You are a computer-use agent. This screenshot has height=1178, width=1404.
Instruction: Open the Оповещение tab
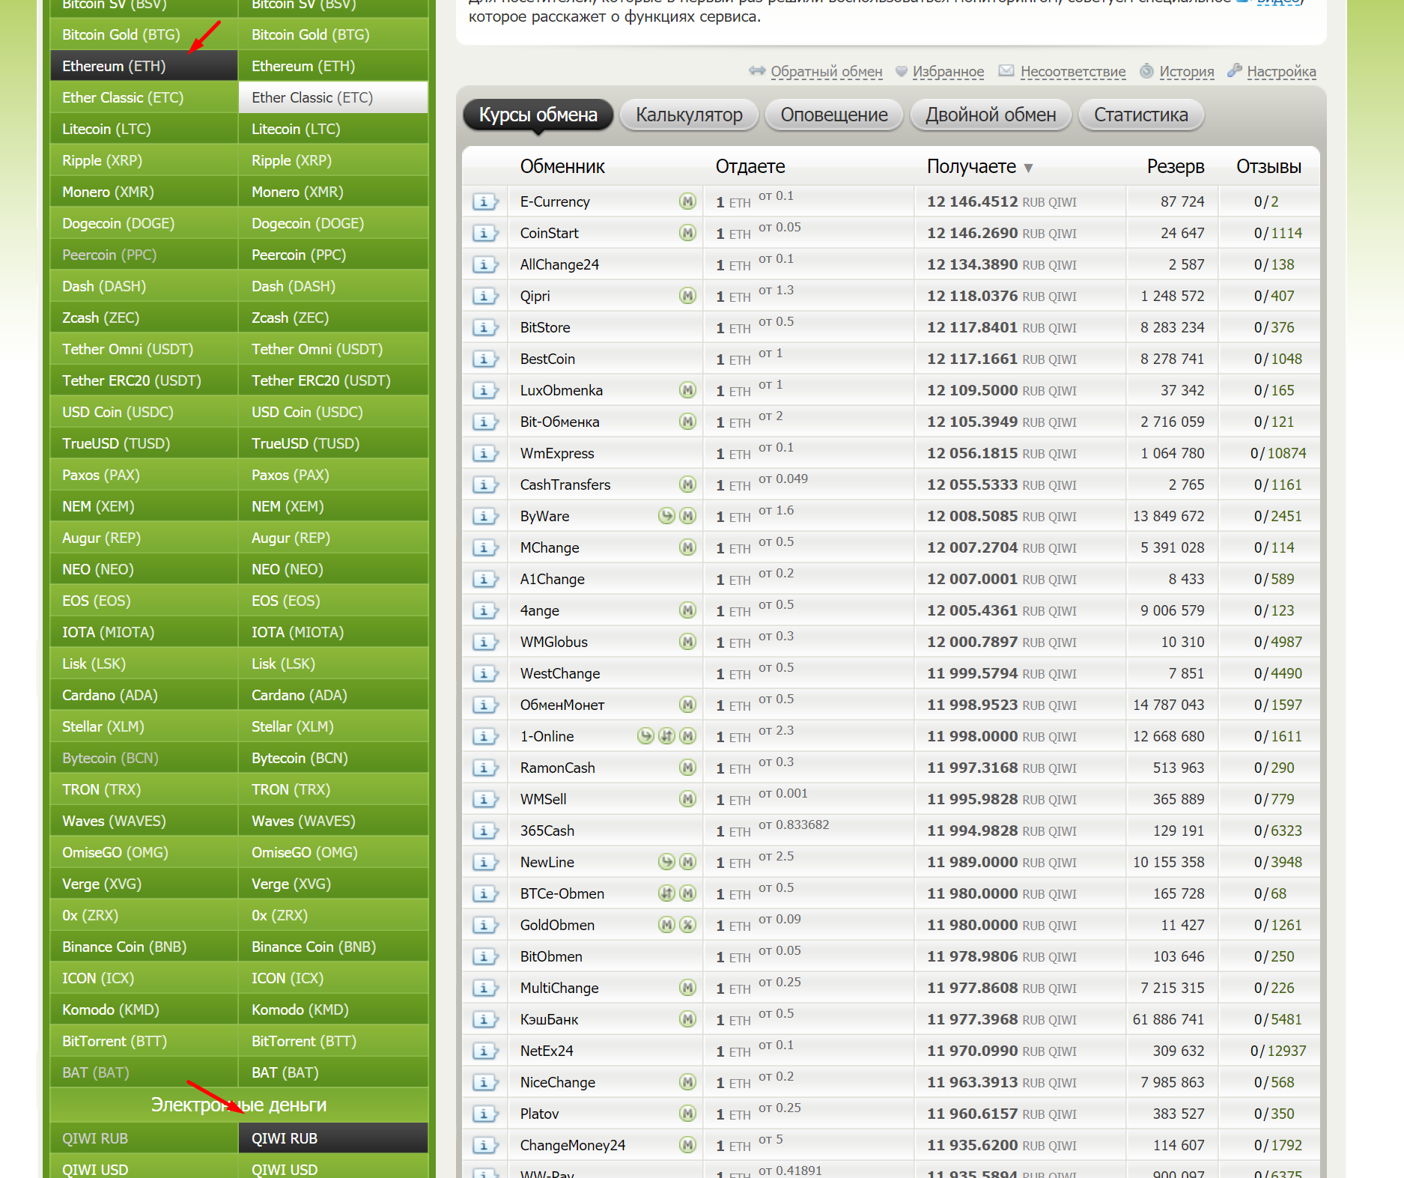point(834,115)
